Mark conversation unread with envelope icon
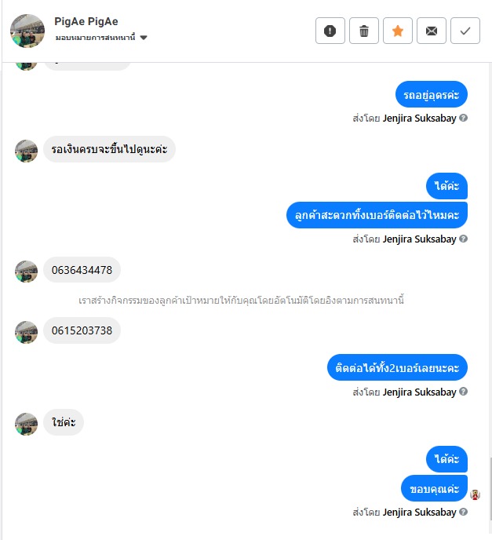The width and height of the screenshot is (492, 540). (x=431, y=31)
